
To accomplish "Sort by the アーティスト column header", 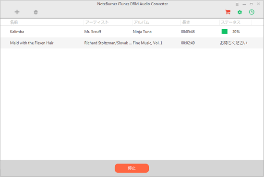I will [x=97, y=22].
